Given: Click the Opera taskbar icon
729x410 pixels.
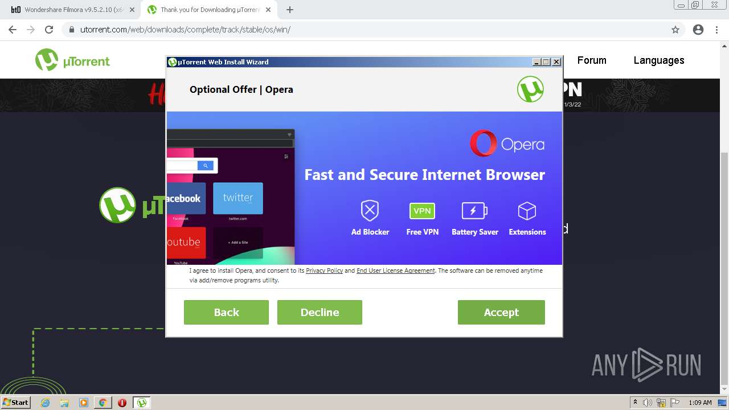Looking at the screenshot, I should (x=122, y=403).
